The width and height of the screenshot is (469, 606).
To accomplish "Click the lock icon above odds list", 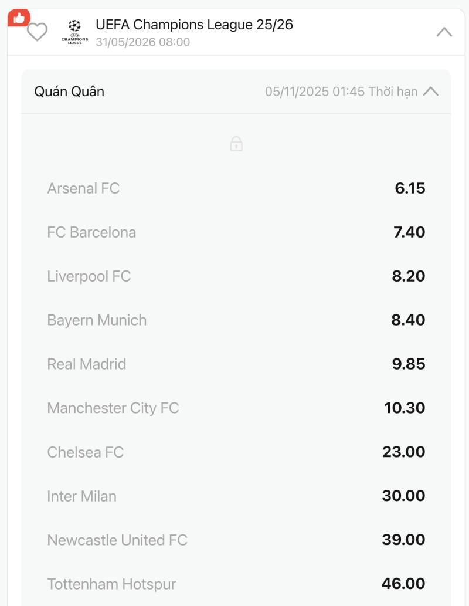I will click(236, 144).
